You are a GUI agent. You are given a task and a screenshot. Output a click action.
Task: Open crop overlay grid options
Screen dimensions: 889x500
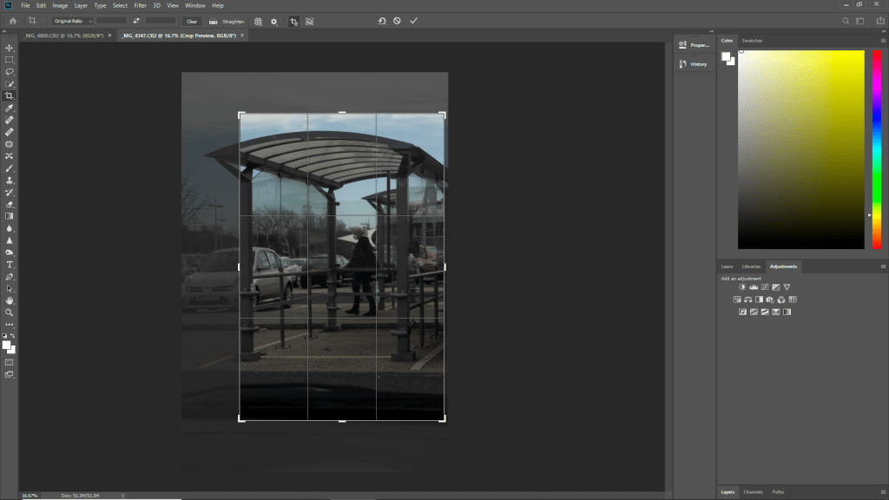pos(258,21)
